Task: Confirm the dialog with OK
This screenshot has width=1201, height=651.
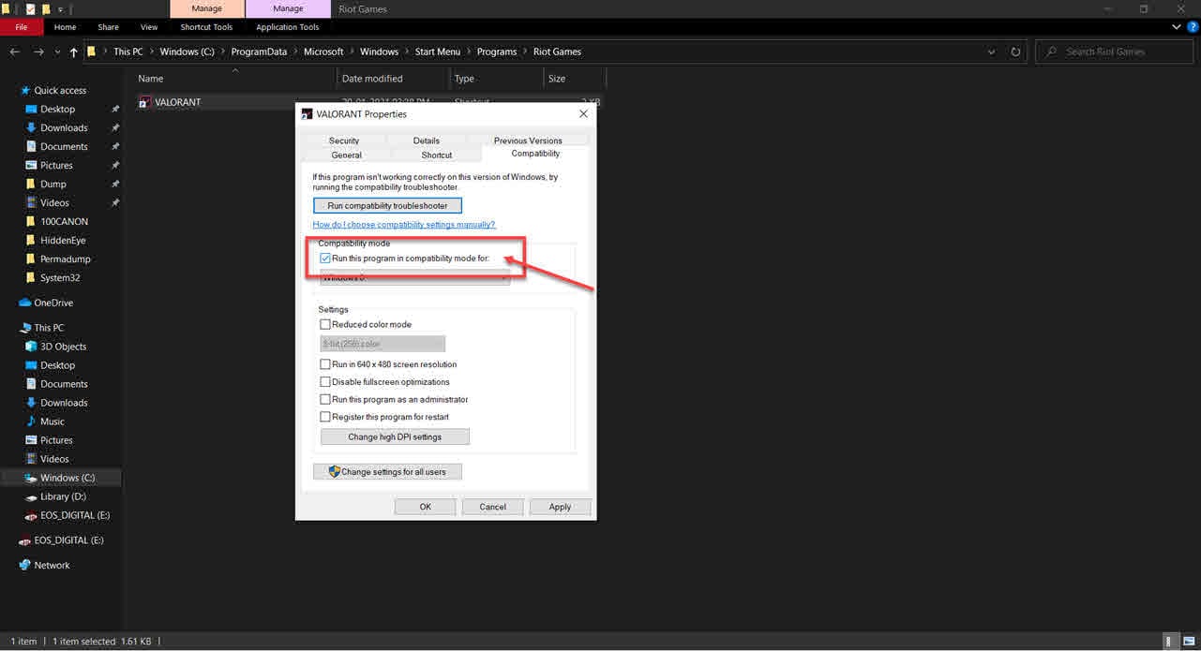Action: 425,507
